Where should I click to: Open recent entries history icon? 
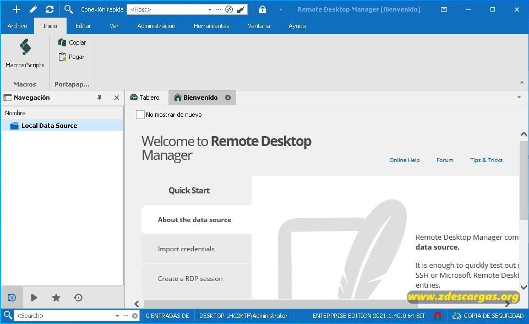pyautogui.click(x=78, y=298)
